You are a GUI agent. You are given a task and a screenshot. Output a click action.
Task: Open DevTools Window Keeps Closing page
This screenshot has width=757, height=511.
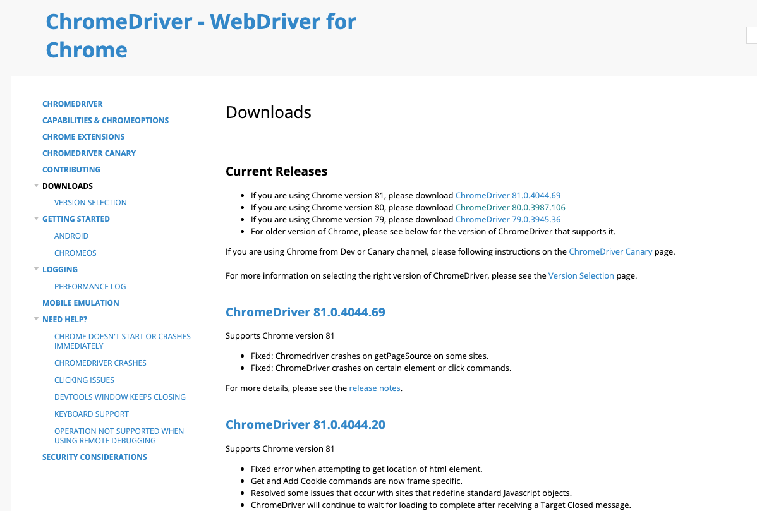point(119,397)
